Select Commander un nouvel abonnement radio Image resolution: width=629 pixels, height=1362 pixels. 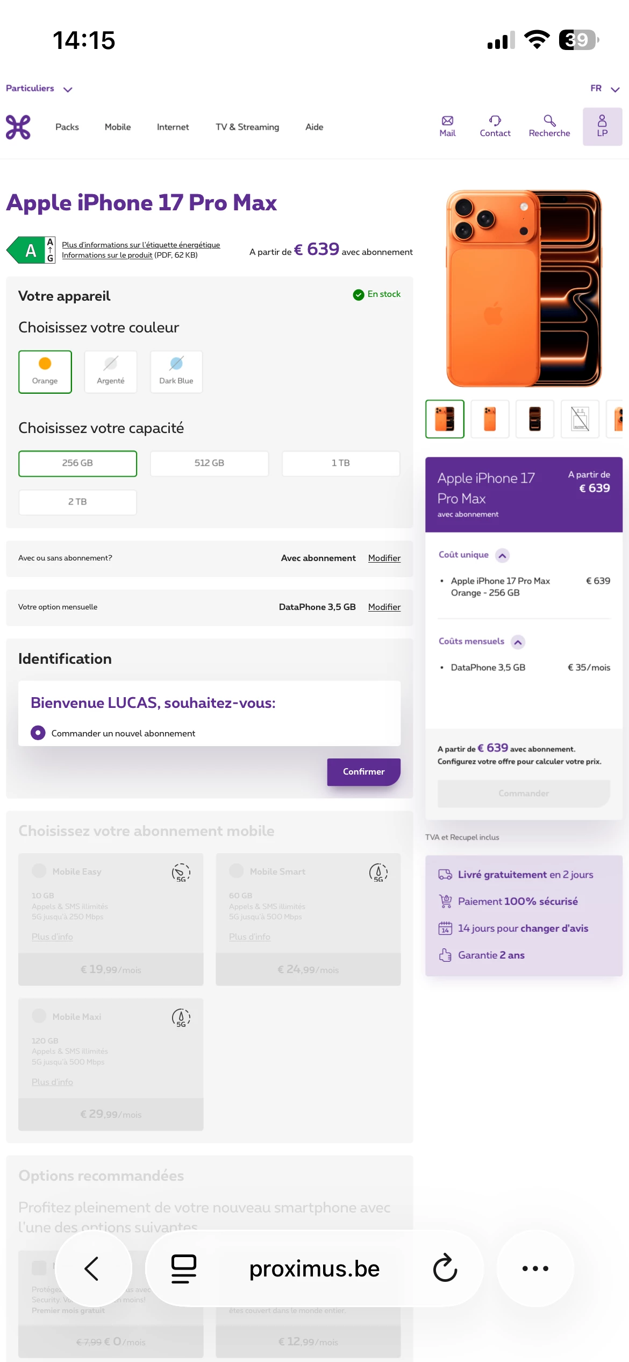(38, 733)
